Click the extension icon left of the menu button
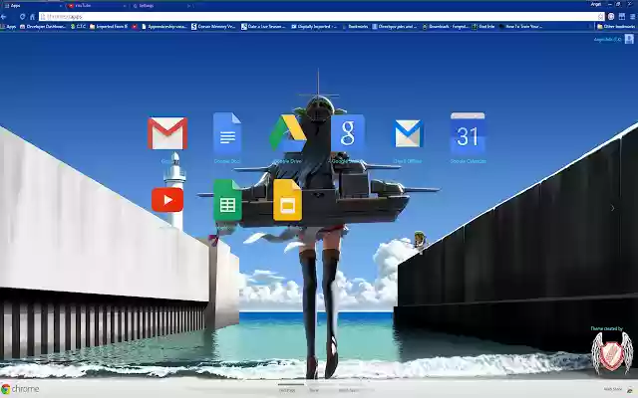This screenshot has height=398, width=638. [622, 17]
